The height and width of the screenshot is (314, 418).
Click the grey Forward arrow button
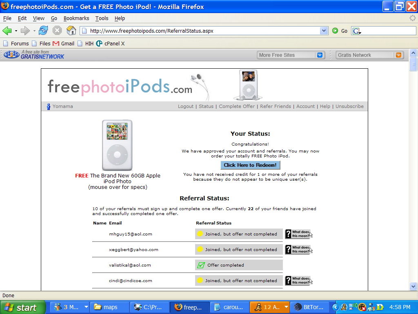coord(25,31)
